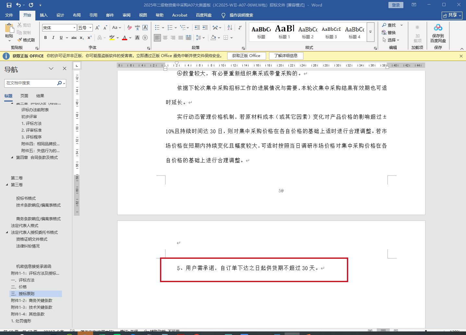Open the font size (五号) dropdown
The image size is (466, 335).
pyautogui.click(x=91, y=28)
